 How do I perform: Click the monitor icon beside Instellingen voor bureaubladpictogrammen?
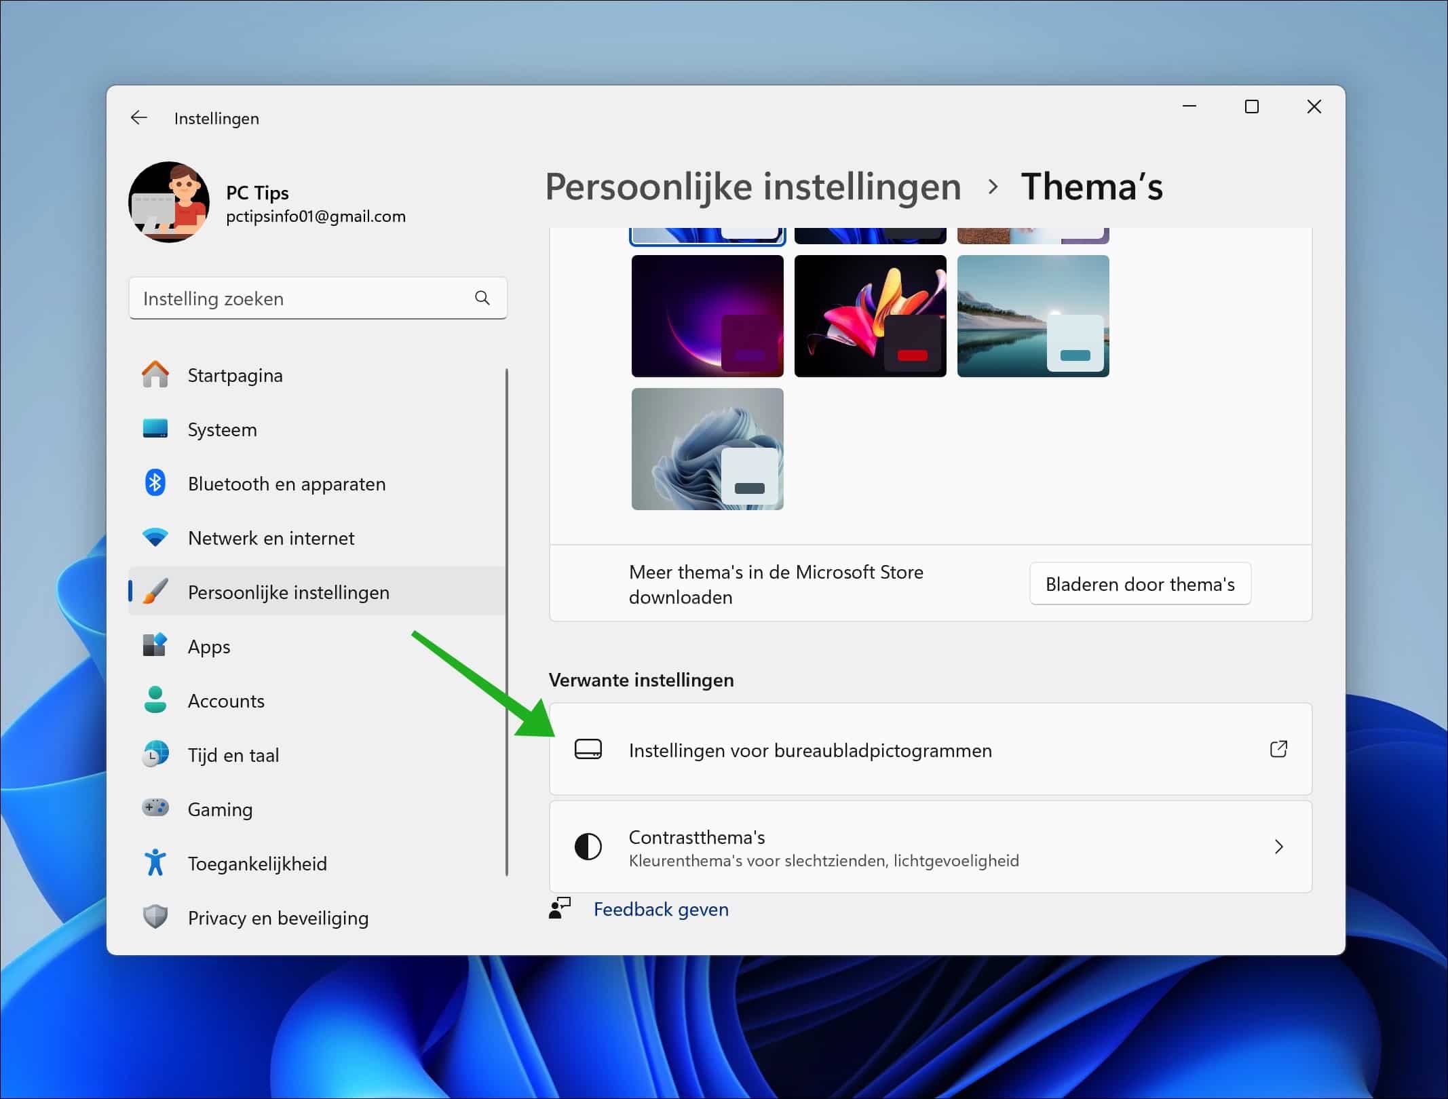(x=588, y=749)
